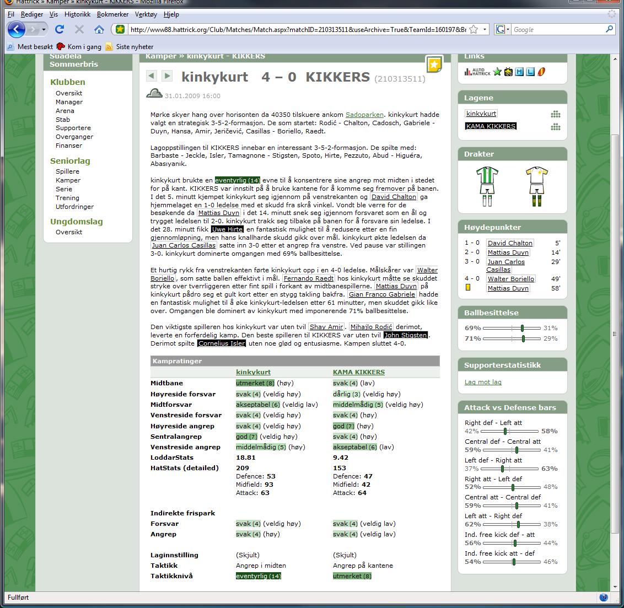The height and width of the screenshot is (608, 624).
Task: Open the Alltid Hattrick link icon
Action: coord(477,72)
